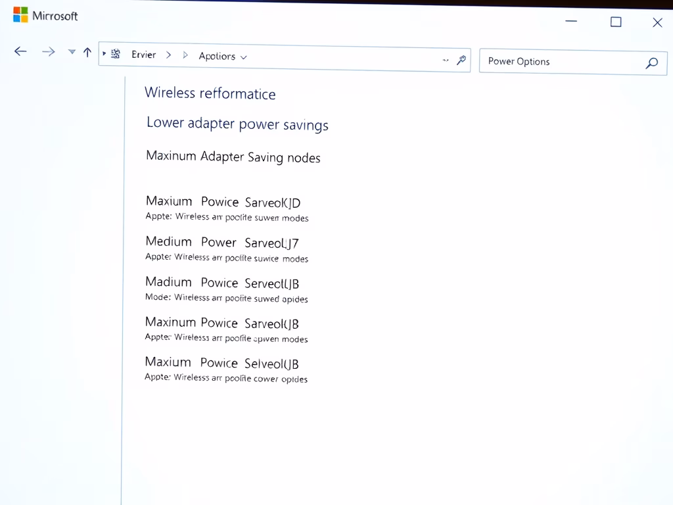The height and width of the screenshot is (505, 673).
Task: Expand the chevron after Ervier breadcrumb
Action: click(x=168, y=55)
